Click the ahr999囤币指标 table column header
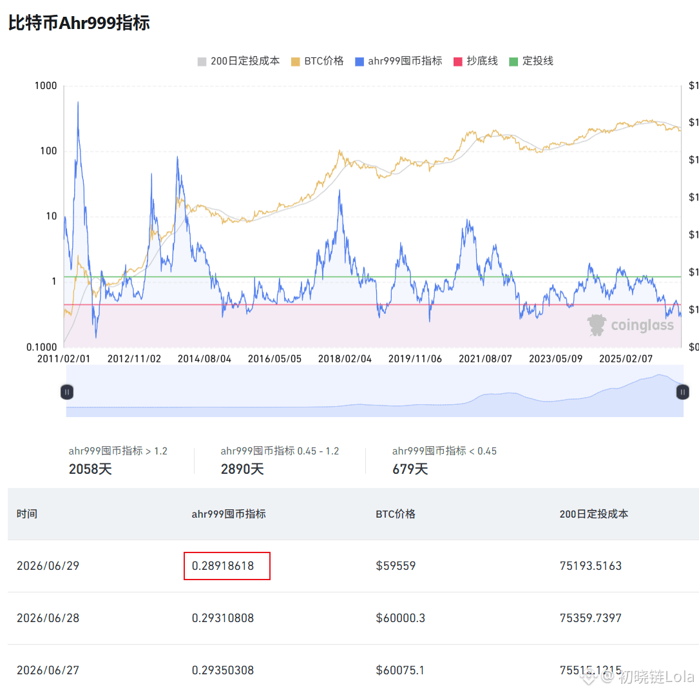The width and height of the screenshot is (699, 693). click(x=229, y=514)
